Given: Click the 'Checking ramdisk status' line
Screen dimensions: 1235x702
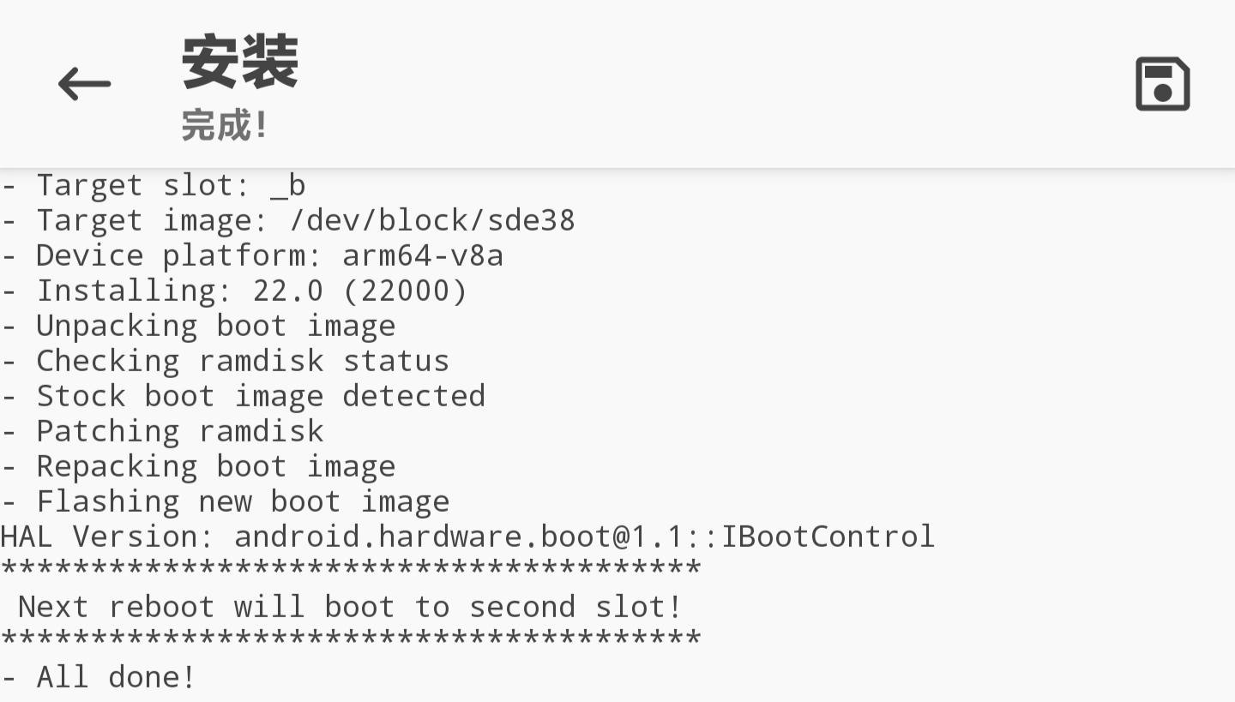Looking at the screenshot, I should click(x=226, y=361).
